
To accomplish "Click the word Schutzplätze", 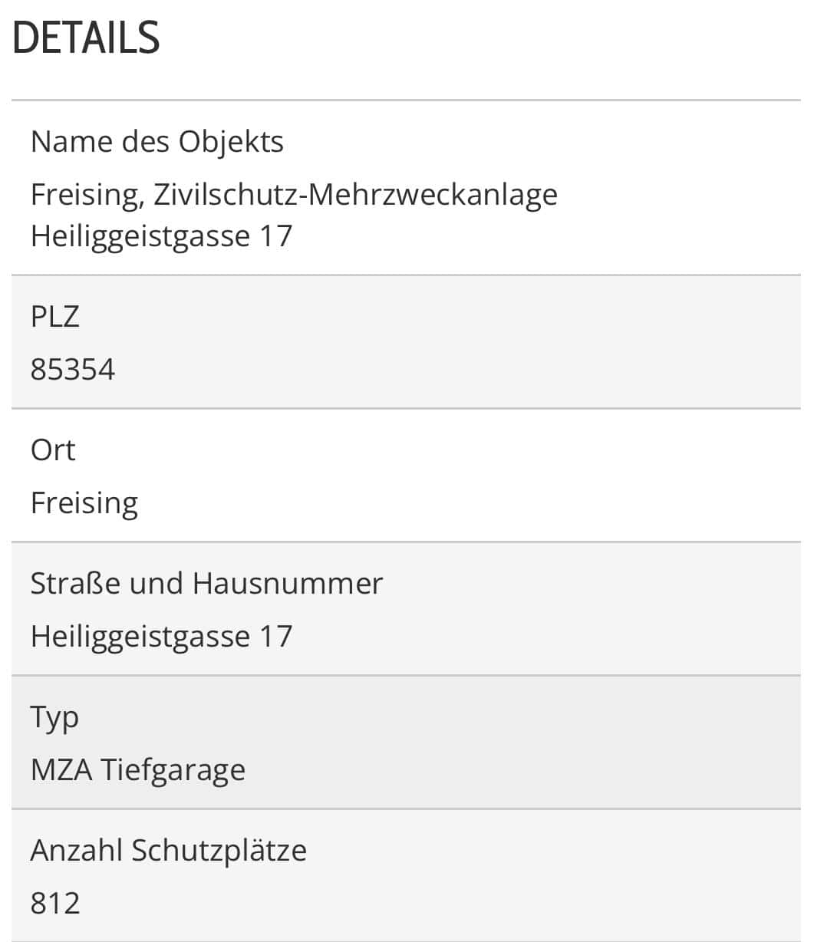I will [219, 851].
